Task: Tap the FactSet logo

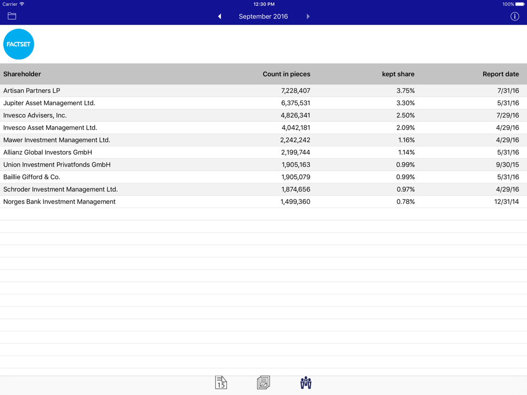Action: 18,44
